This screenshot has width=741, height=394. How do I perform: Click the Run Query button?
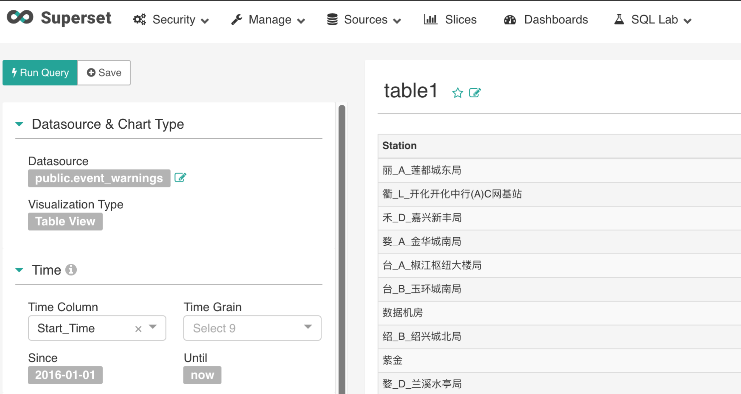pyautogui.click(x=40, y=73)
